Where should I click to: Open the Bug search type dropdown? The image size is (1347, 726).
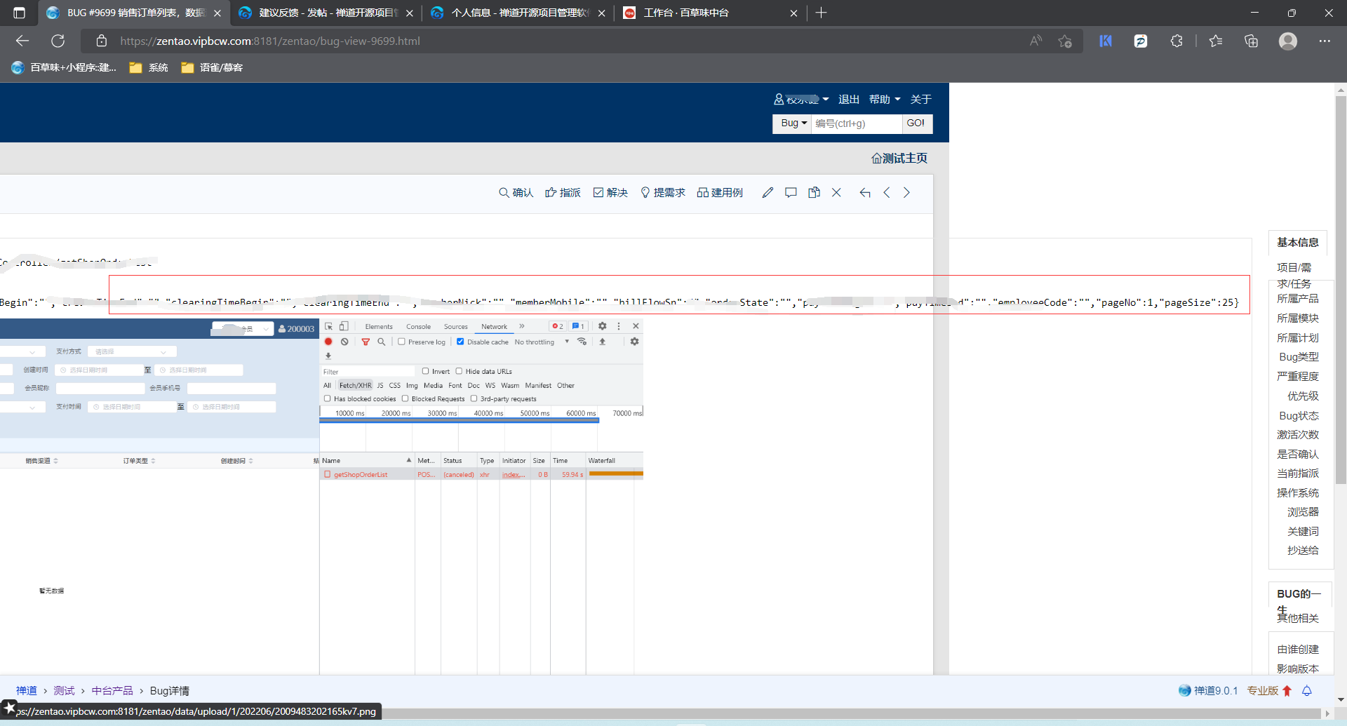click(793, 123)
